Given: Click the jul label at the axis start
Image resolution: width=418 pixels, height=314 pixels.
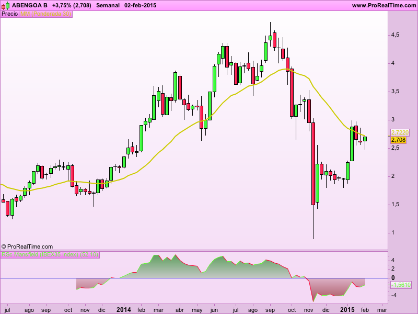Looking at the screenshot, I should click(x=7, y=310).
